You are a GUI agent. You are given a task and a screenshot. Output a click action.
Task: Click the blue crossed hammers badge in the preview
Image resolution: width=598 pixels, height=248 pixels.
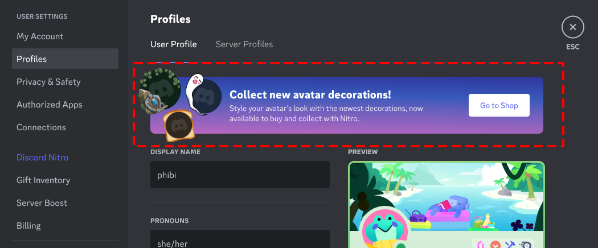click(x=510, y=245)
